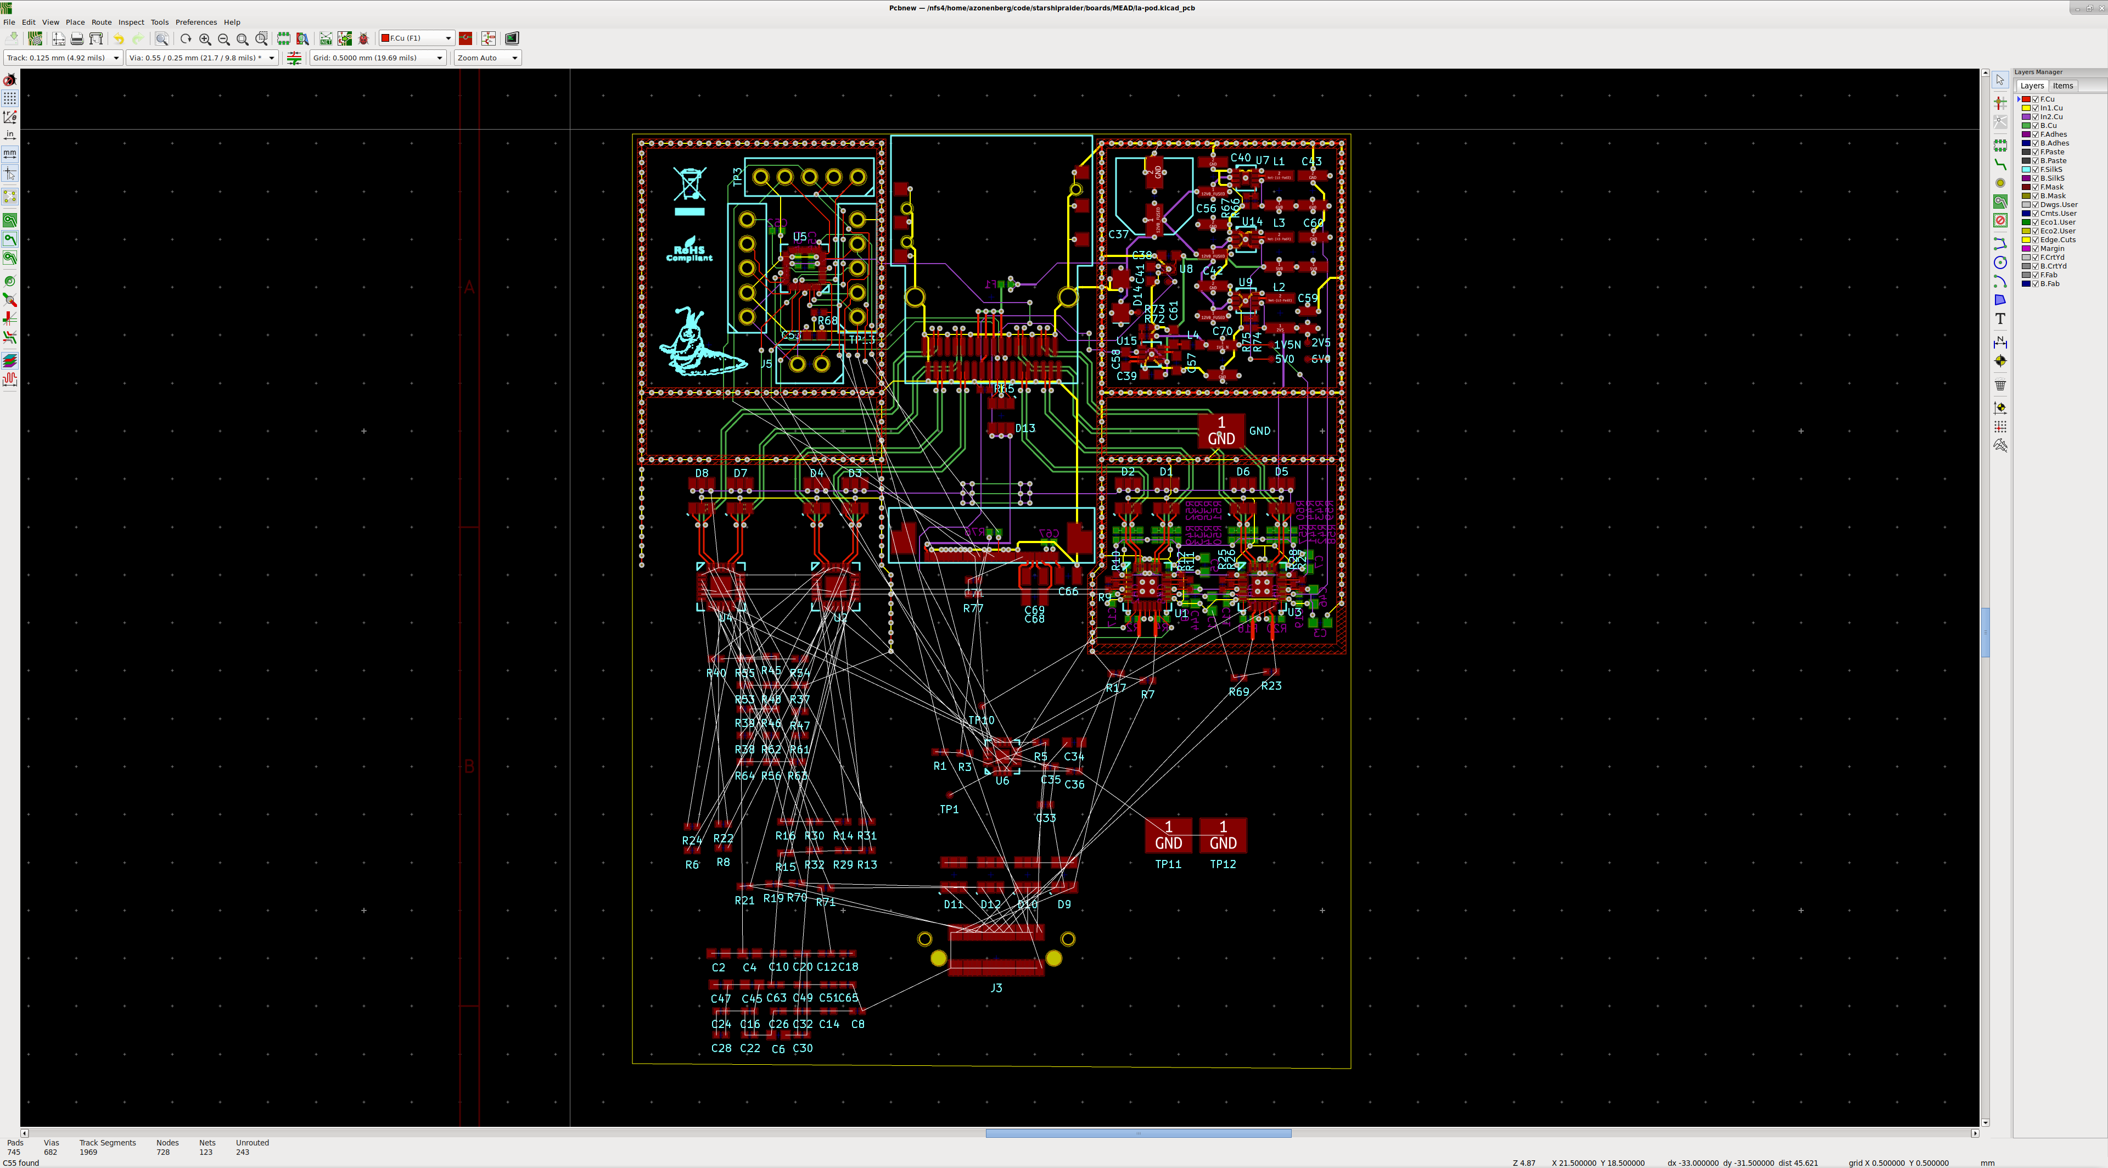
Task: Toggle F.Cu layer visibility checkbox
Action: [x=2035, y=99]
